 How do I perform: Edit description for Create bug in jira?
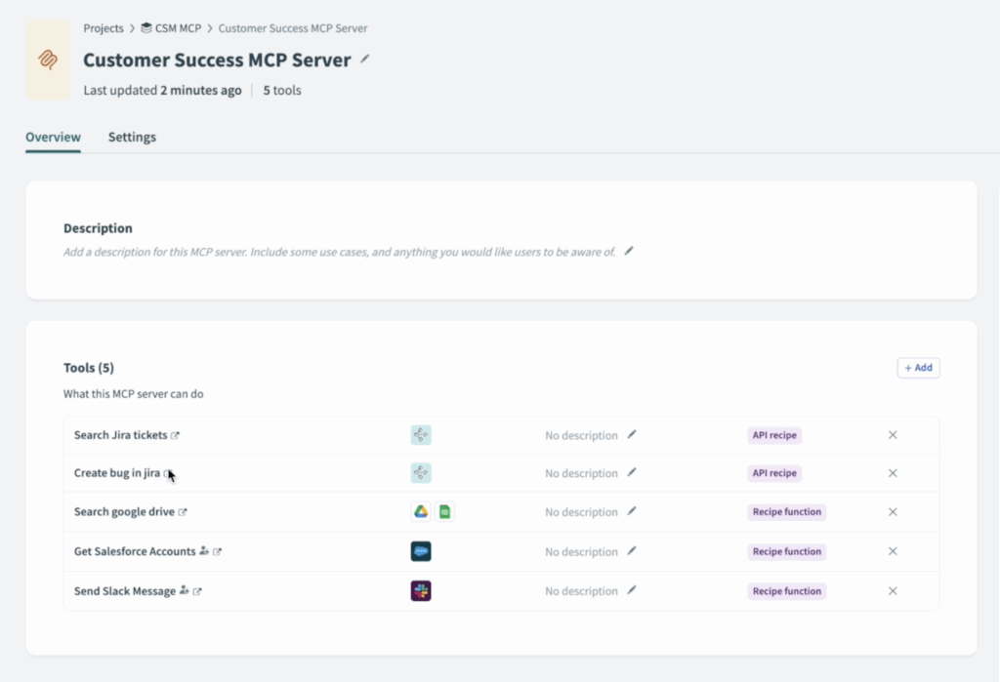coord(632,473)
